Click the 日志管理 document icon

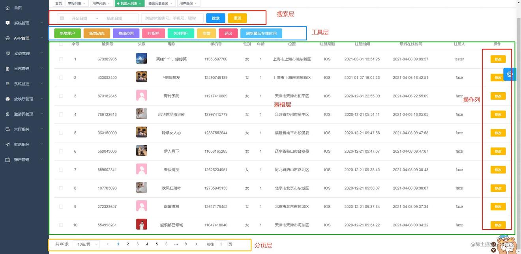click(7, 69)
